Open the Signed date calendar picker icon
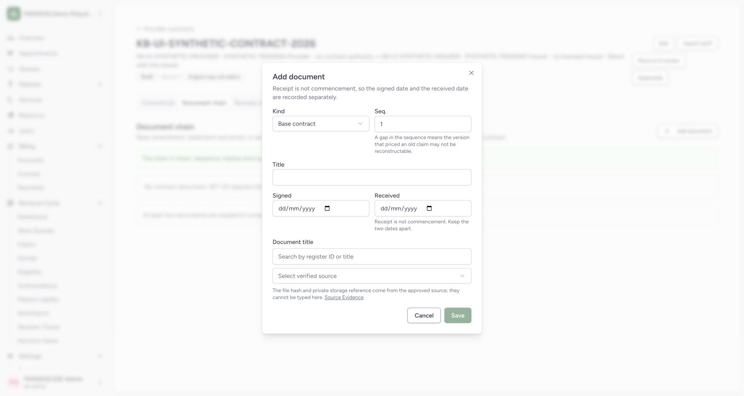The image size is (744, 396). (x=327, y=209)
